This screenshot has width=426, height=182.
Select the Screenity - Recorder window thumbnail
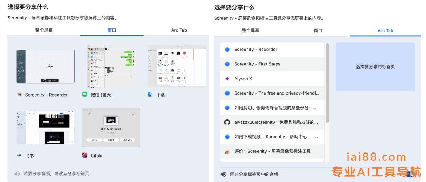pos(45,67)
